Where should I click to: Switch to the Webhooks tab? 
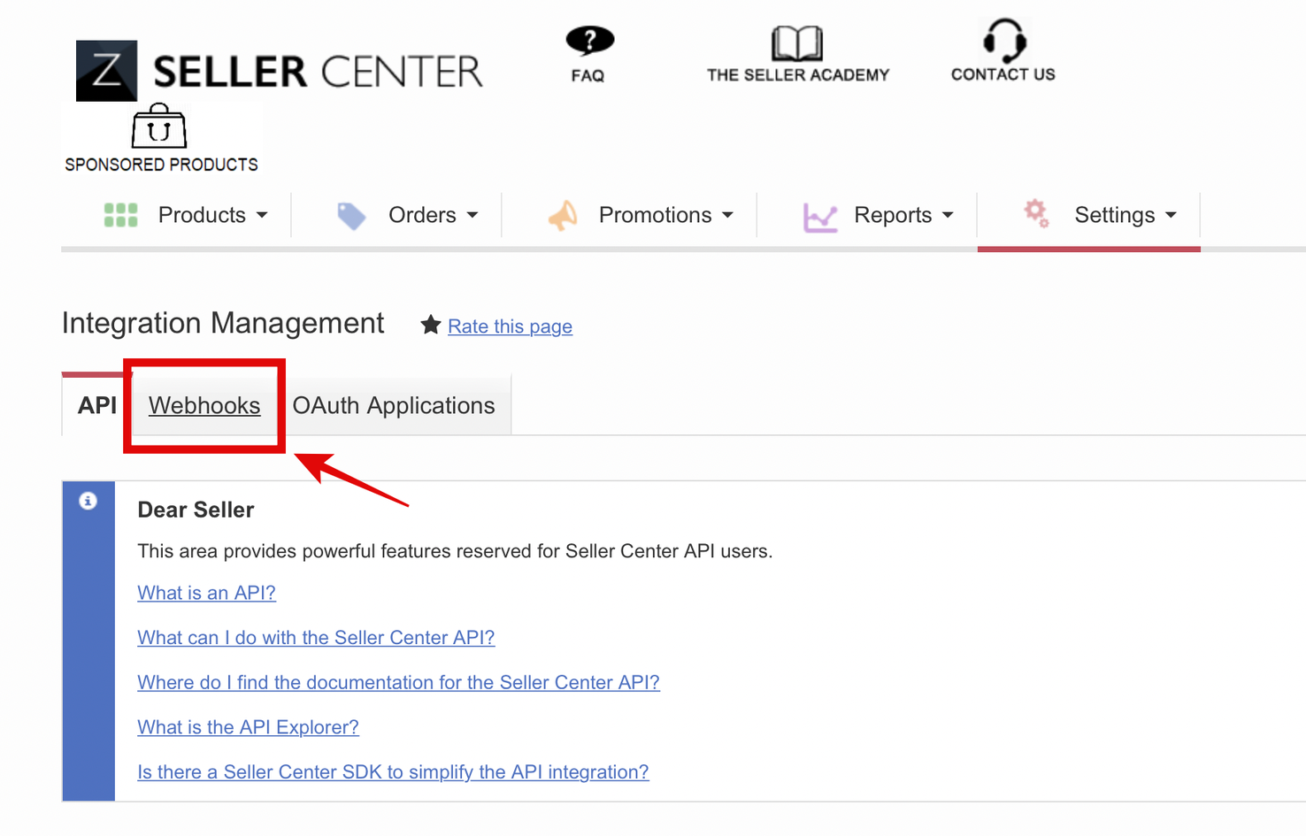[204, 405]
